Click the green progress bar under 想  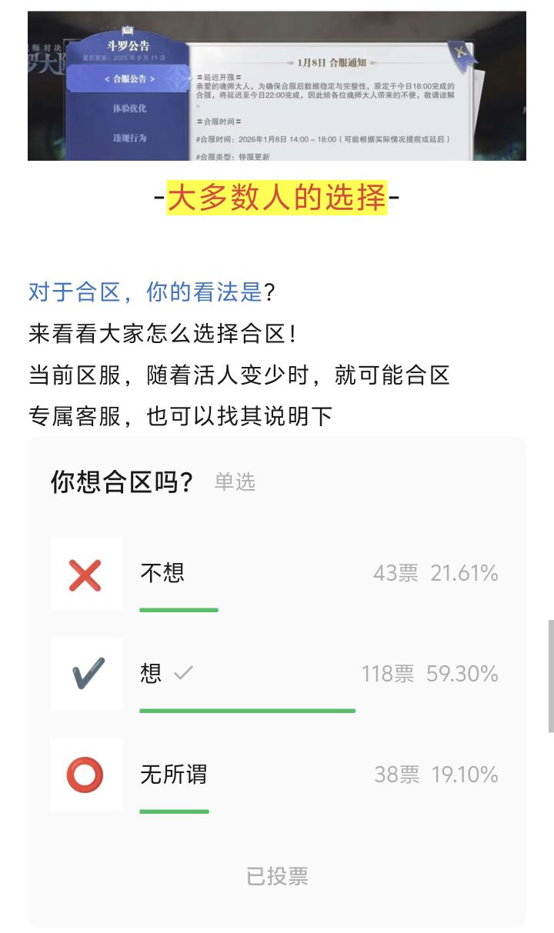click(x=246, y=711)
